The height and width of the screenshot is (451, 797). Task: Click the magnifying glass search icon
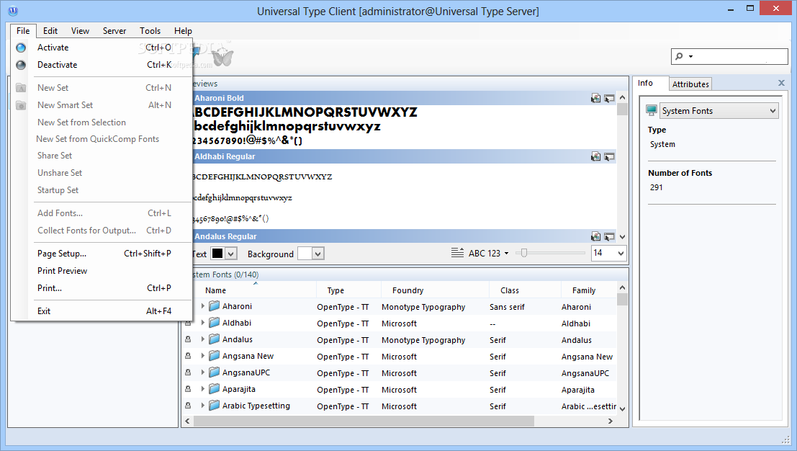pos(679,56)
